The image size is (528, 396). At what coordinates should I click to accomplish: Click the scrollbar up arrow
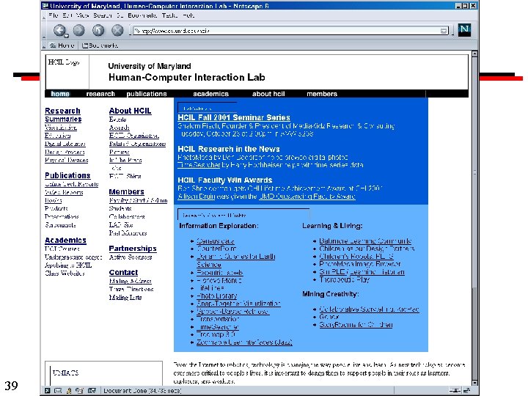[x=474, y=54]
